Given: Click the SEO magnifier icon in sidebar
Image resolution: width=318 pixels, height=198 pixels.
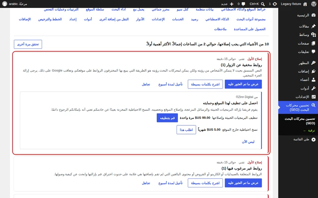Looking at the screenshot, I should click(314, 105).
